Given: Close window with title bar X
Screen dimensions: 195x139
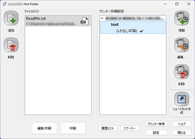Looking at the screenshot, I should (189, 4).
